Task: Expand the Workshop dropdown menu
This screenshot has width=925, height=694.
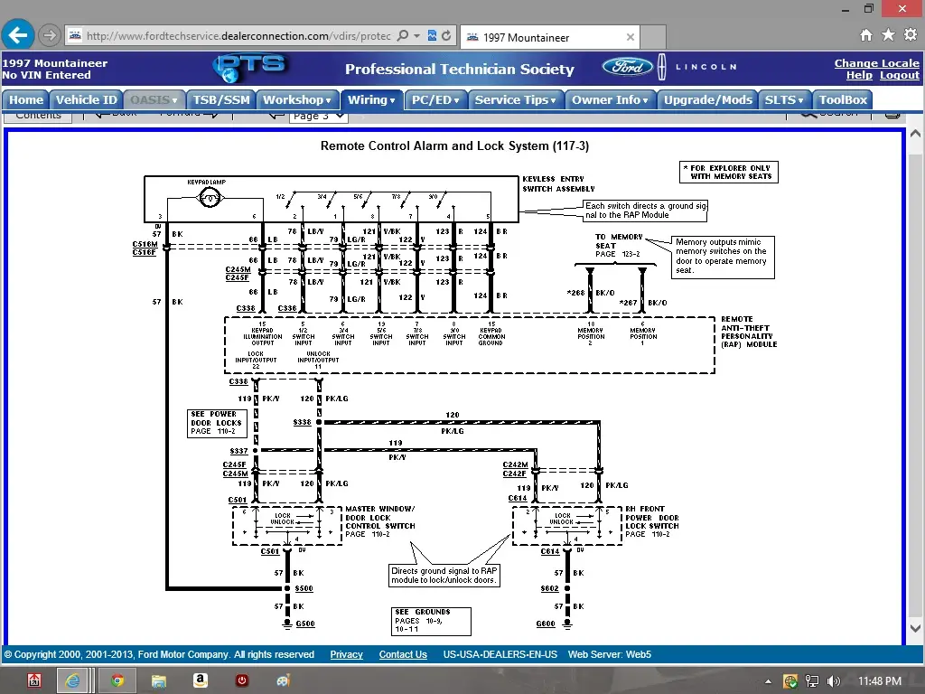Action: click(x=296, y=99)
